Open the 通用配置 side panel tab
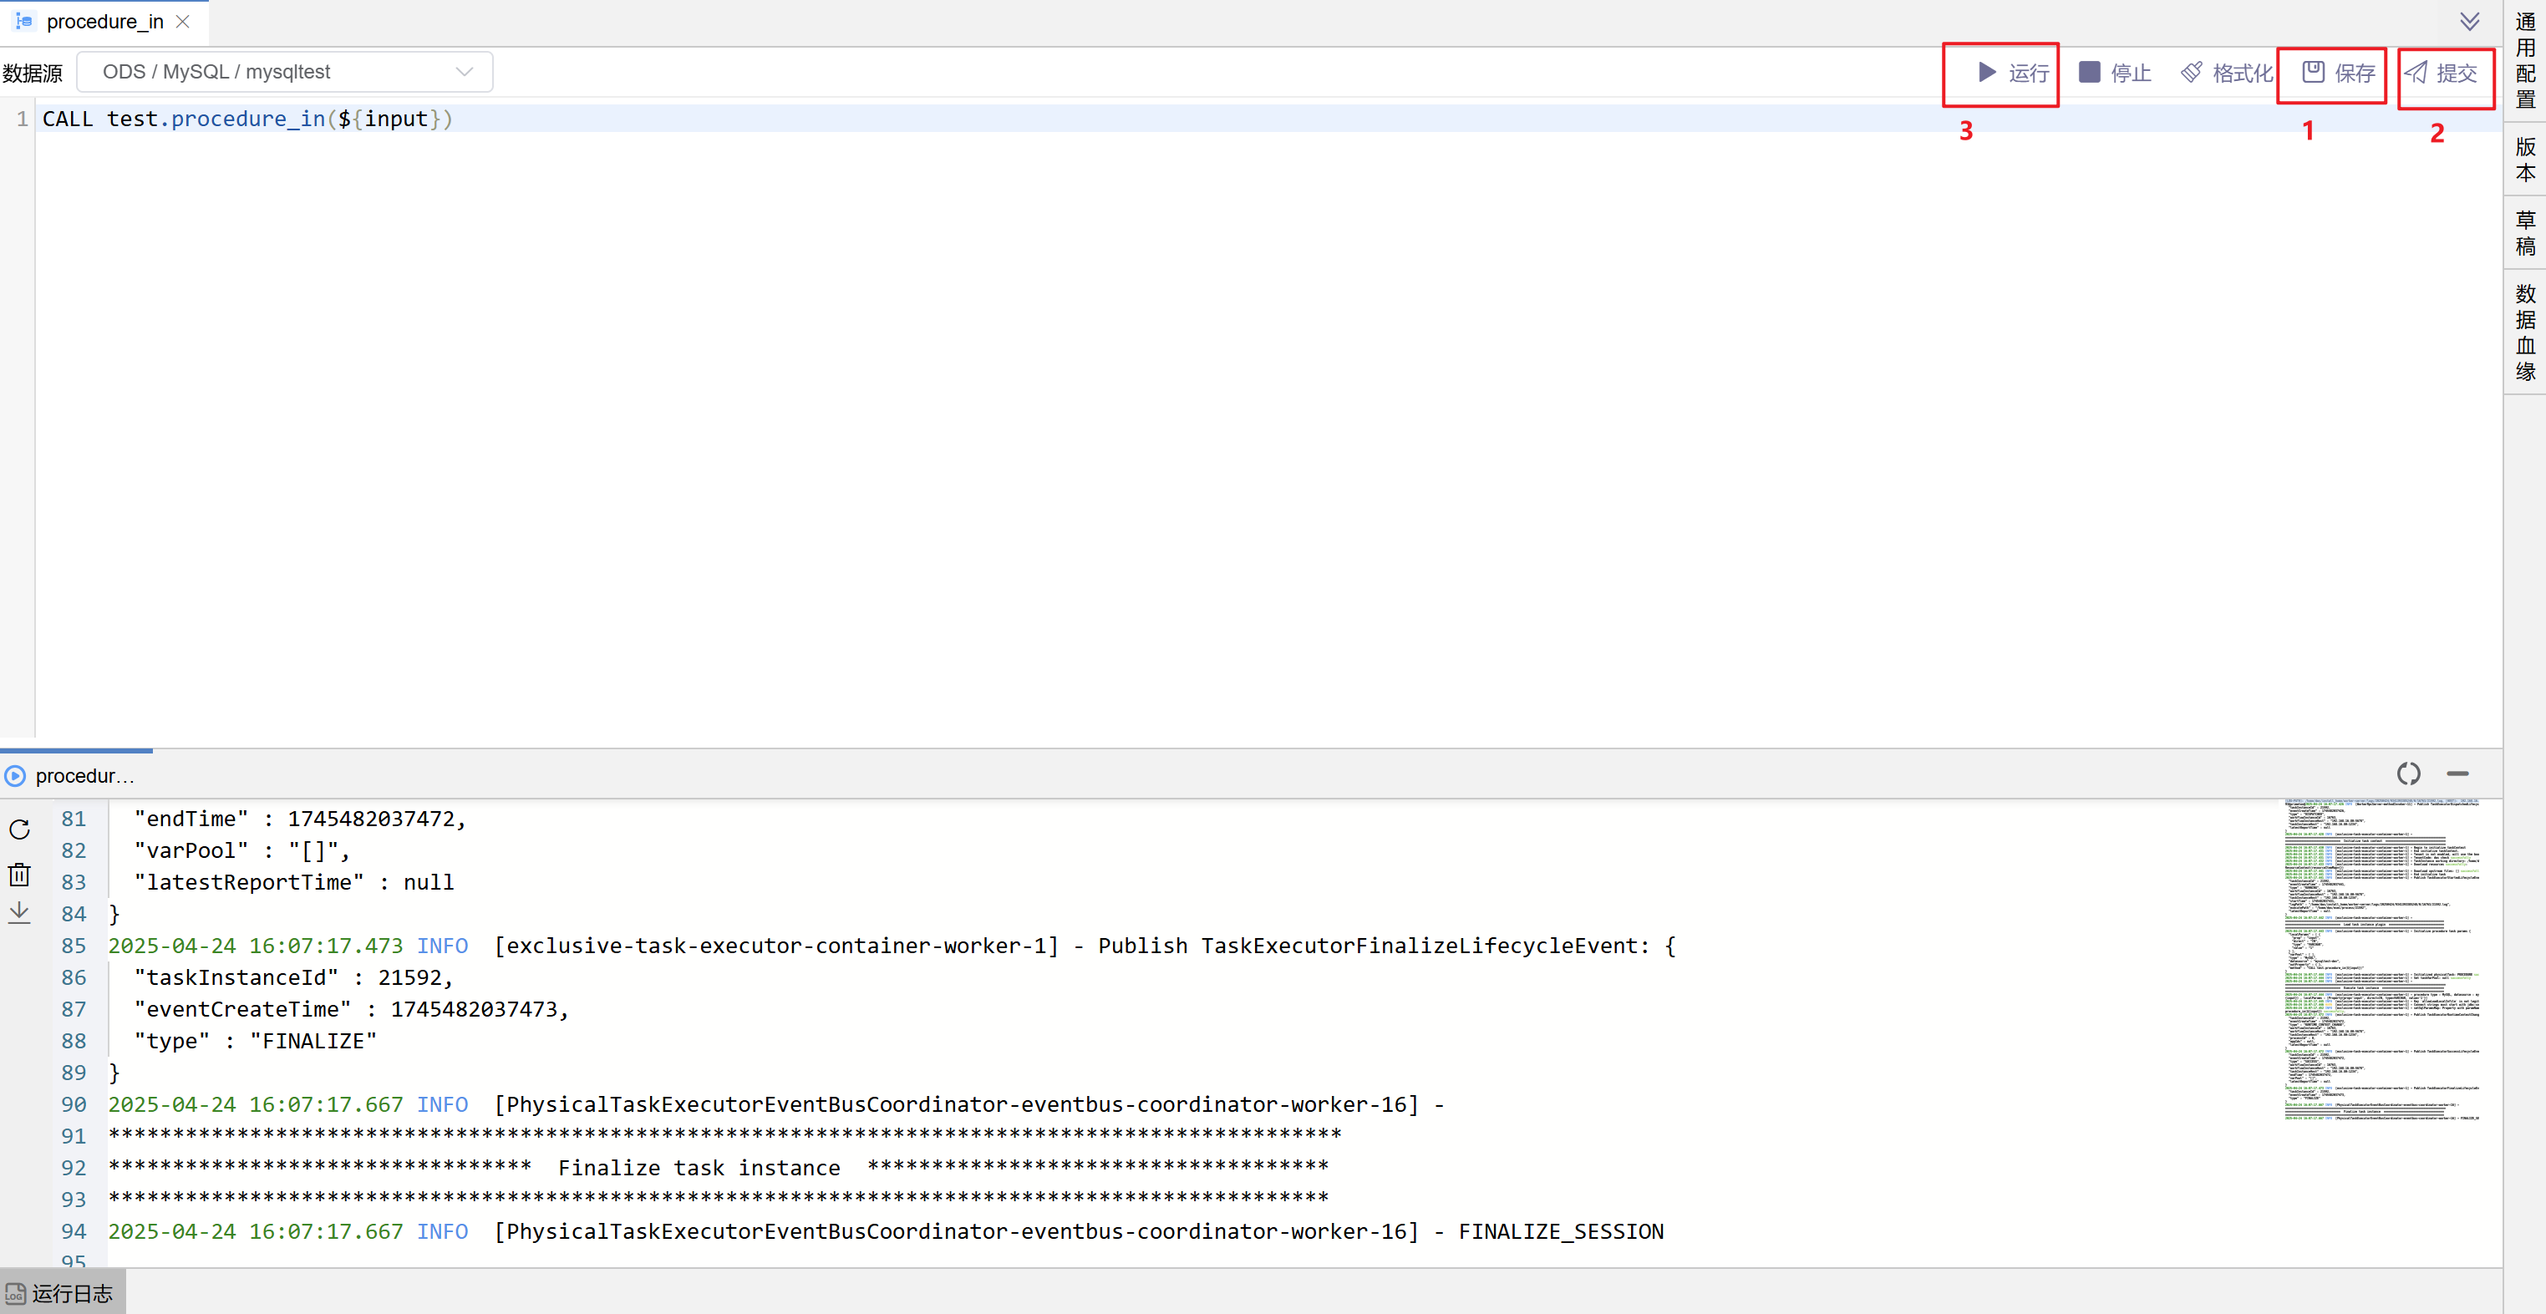 [x=2525, y=61]
